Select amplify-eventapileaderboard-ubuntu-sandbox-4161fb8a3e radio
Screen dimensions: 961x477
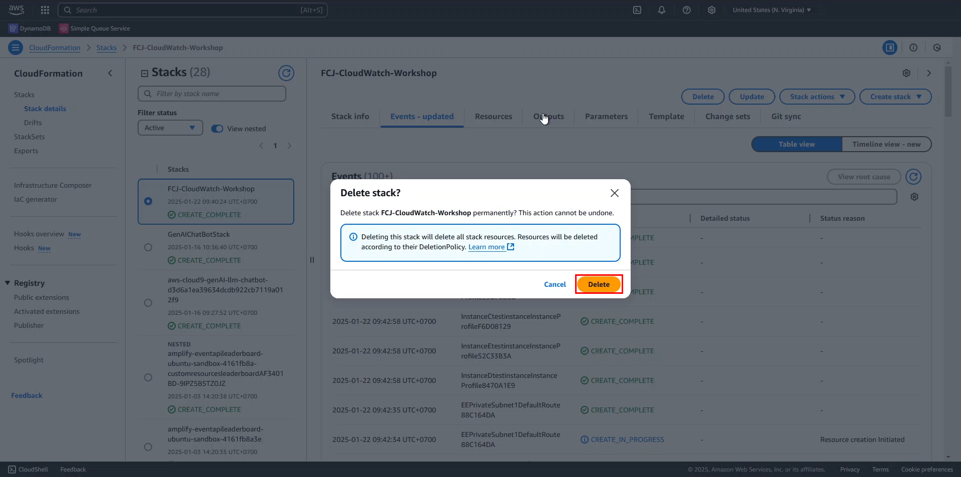(148, 447)
